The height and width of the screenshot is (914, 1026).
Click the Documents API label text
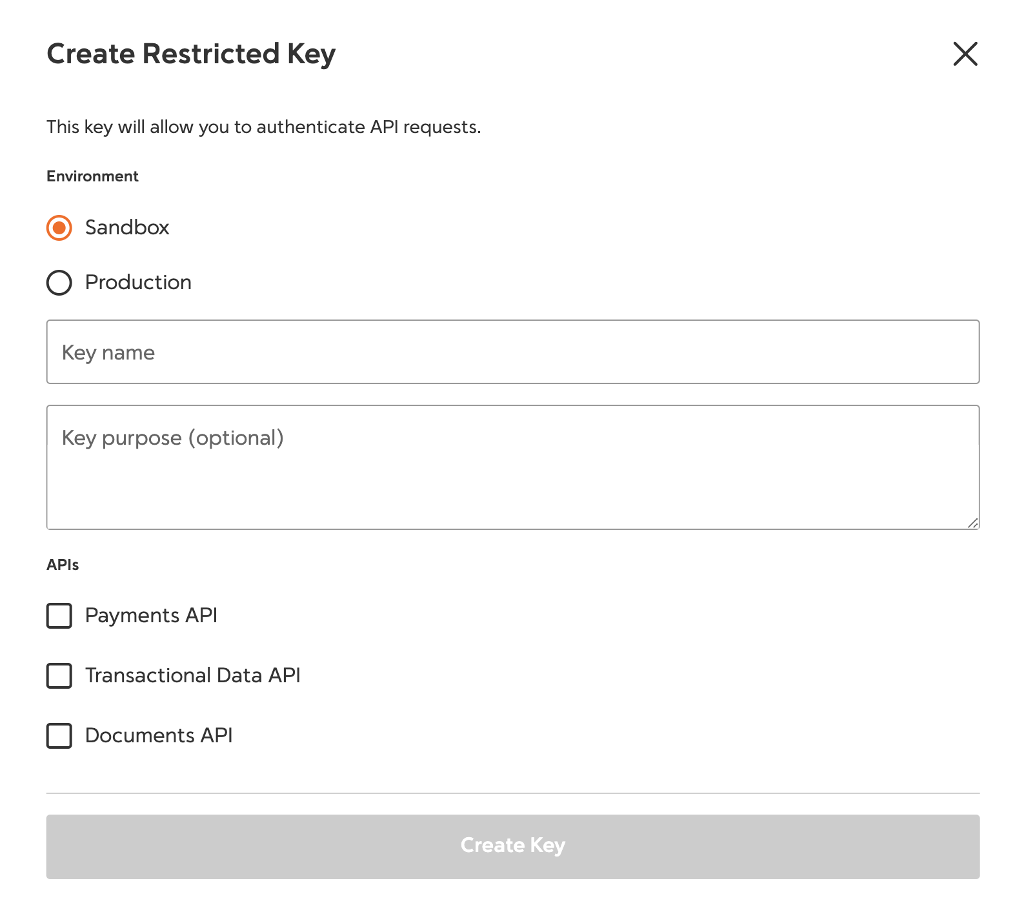(159, 736)
